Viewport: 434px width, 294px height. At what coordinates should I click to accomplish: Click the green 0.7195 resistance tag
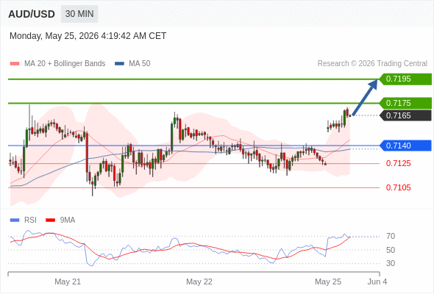405,79
